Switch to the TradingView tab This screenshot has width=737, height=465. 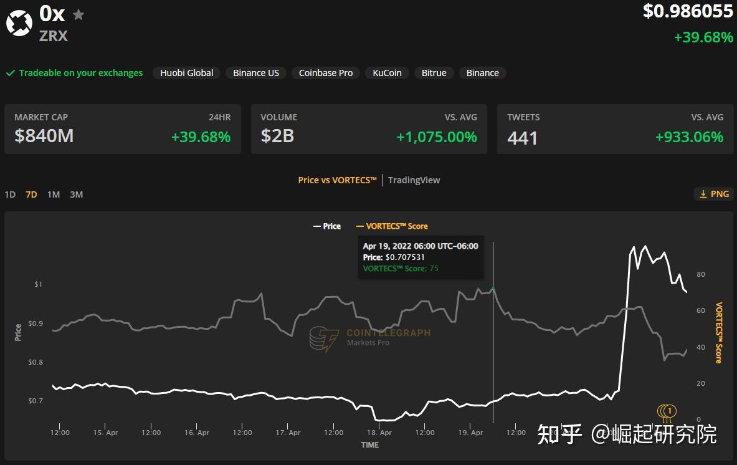coord(414,180)
